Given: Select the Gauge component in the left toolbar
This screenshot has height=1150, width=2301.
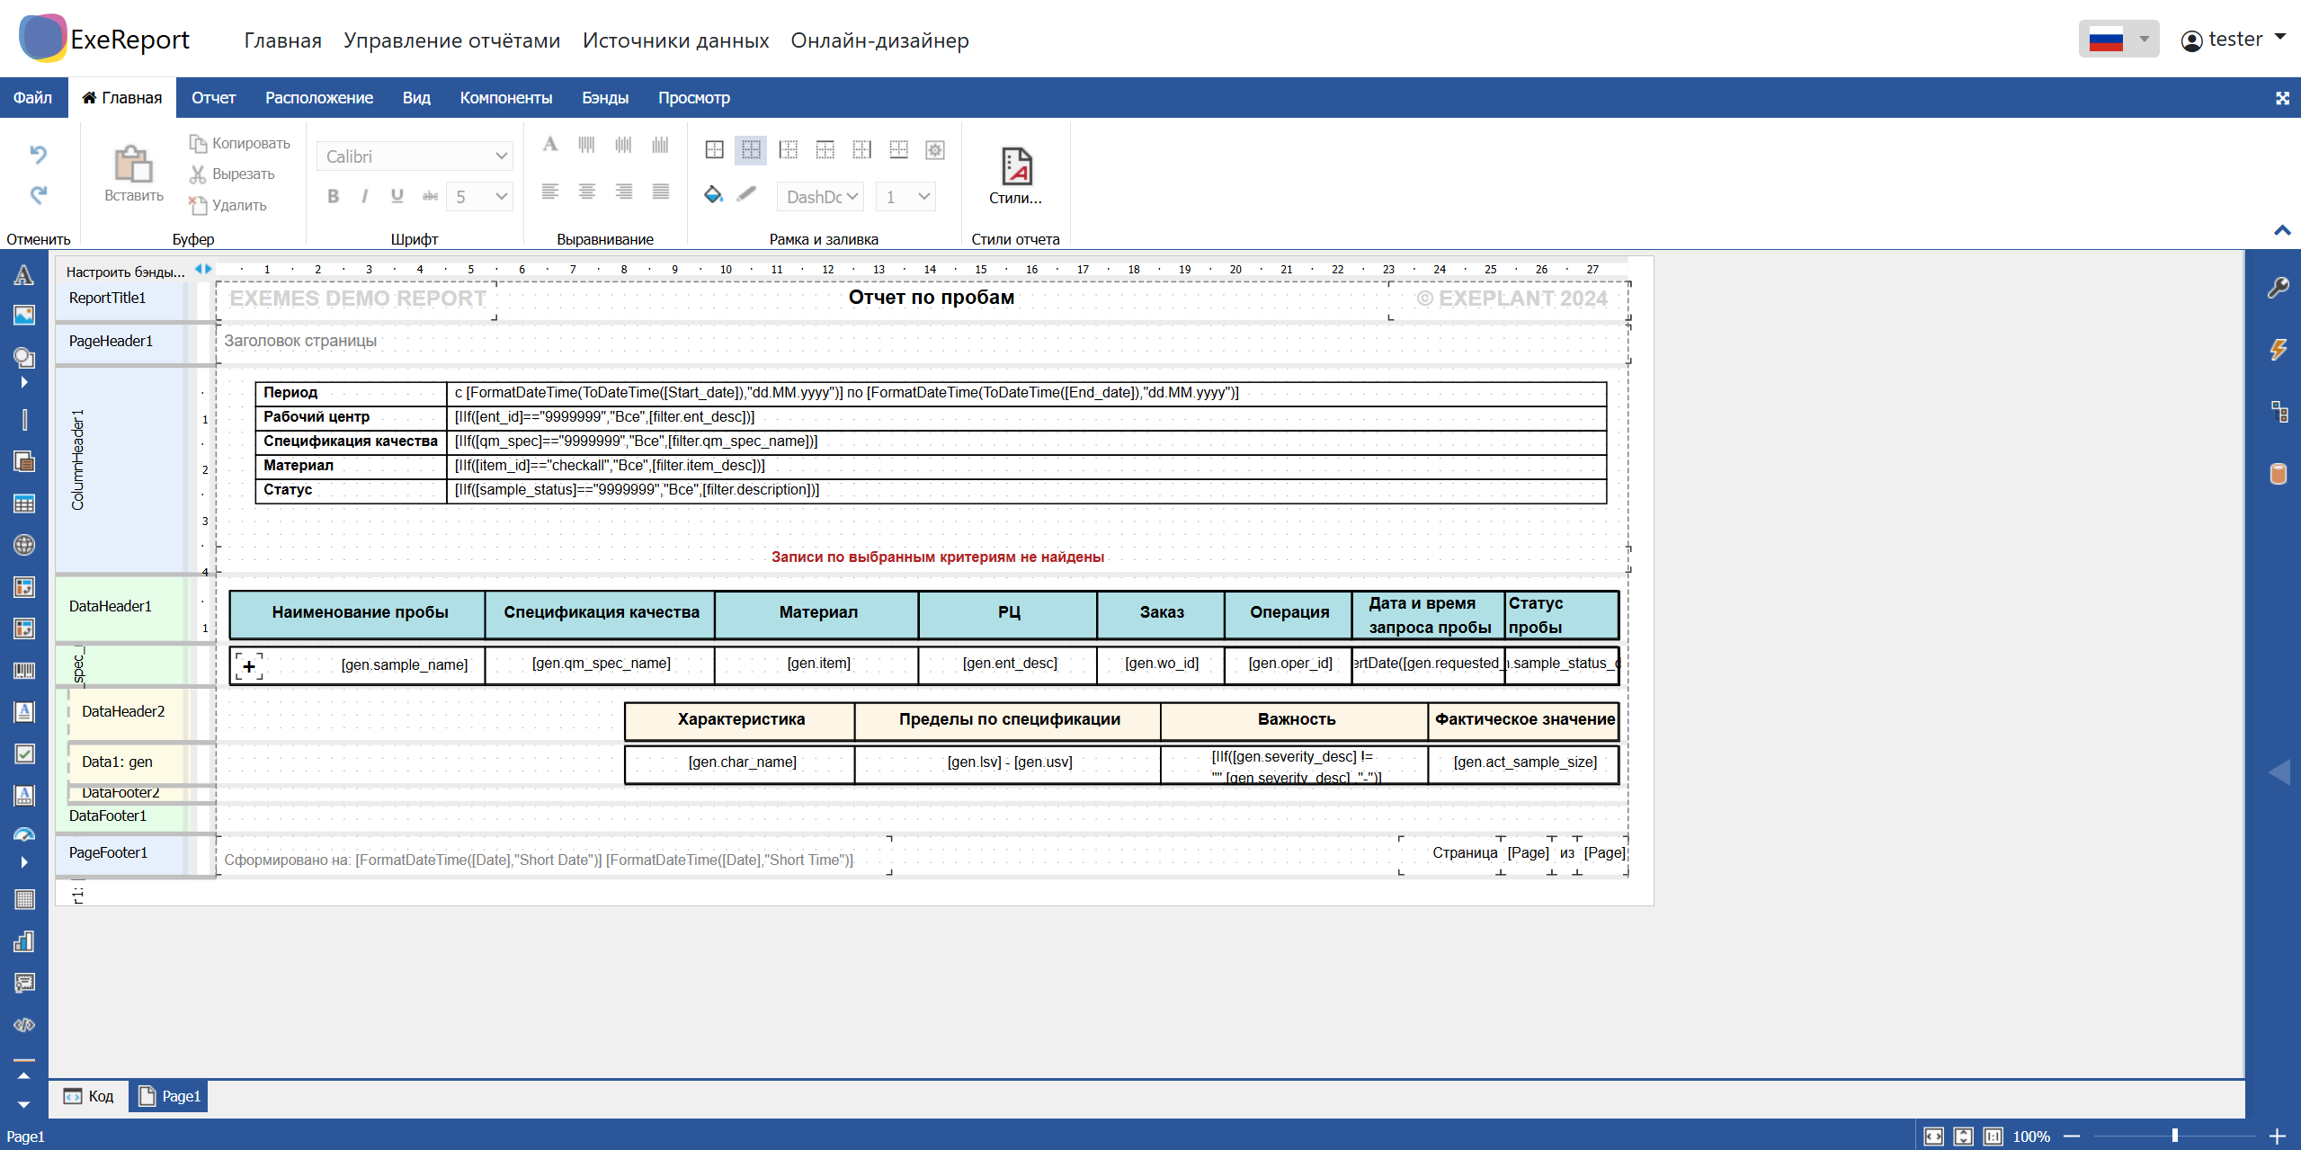Looking at the screenshot, I should tap(24, 834).
